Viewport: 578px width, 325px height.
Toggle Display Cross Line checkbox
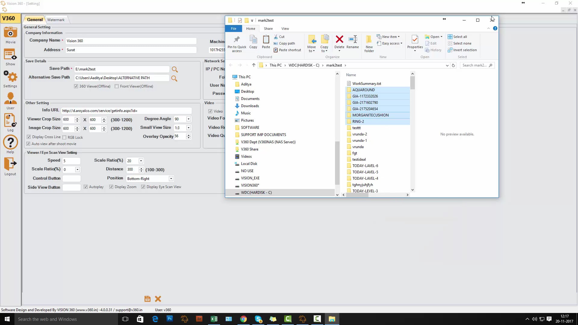coord(29,137)
